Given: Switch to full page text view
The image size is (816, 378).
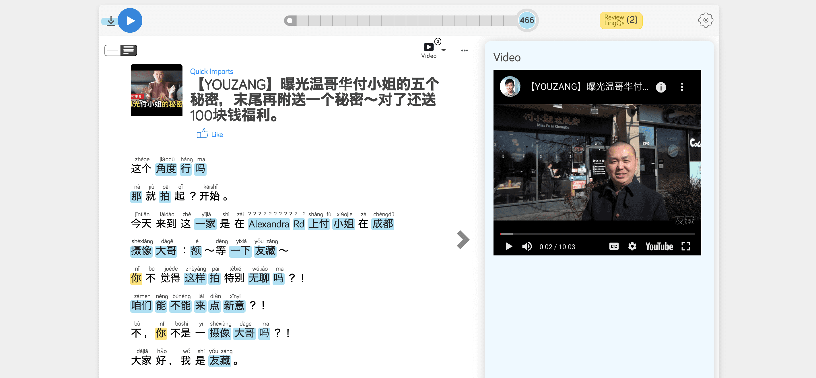Looking at the screenshot, I should (129, 50).
